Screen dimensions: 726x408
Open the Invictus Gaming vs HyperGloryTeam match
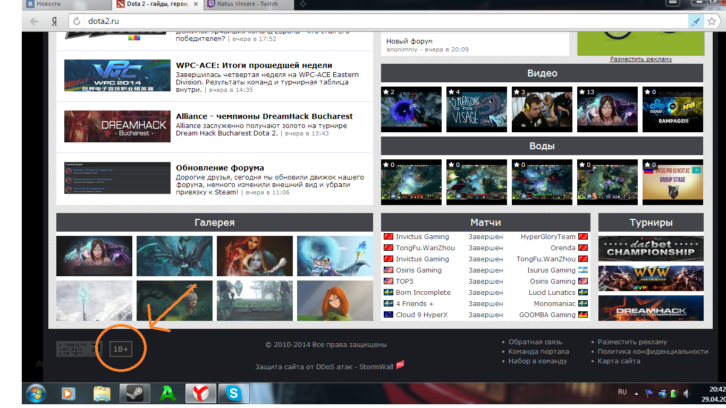486,237
